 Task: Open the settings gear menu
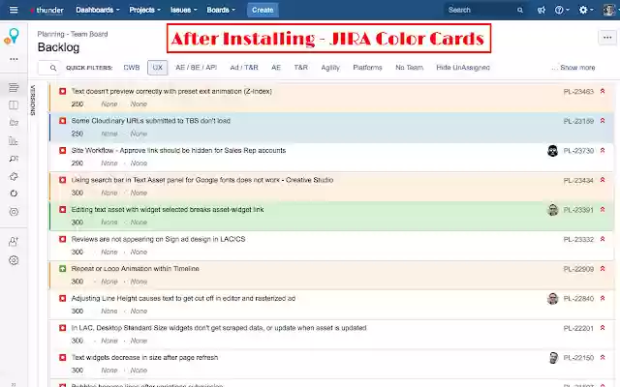(585, 10)
